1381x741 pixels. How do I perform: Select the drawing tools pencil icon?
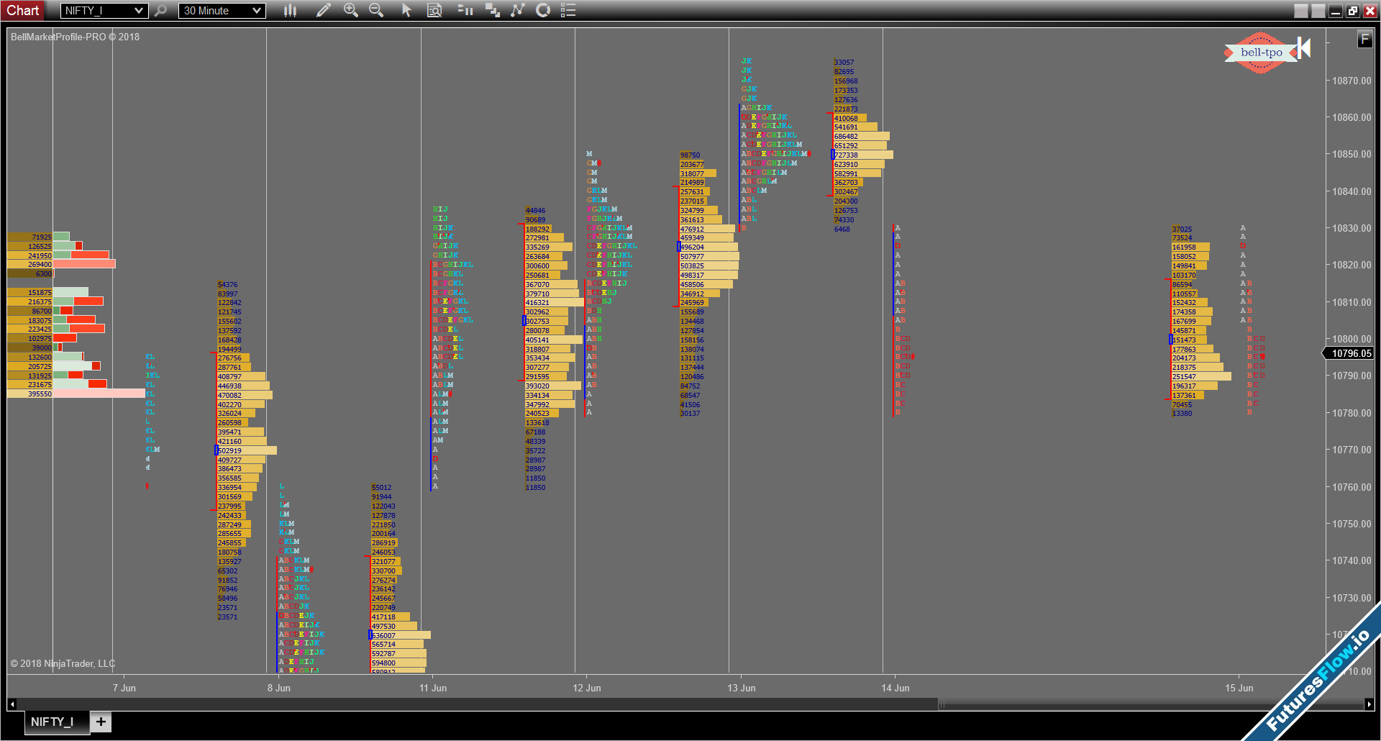tap(324, 10)
